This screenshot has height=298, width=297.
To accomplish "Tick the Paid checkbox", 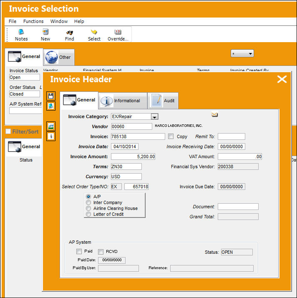I will 79,251.
